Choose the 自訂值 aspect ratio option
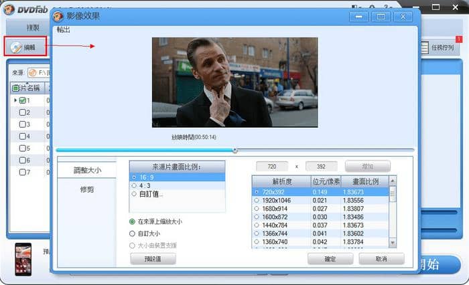Viewport: 469px width, 285px height. tap(177, 194)
